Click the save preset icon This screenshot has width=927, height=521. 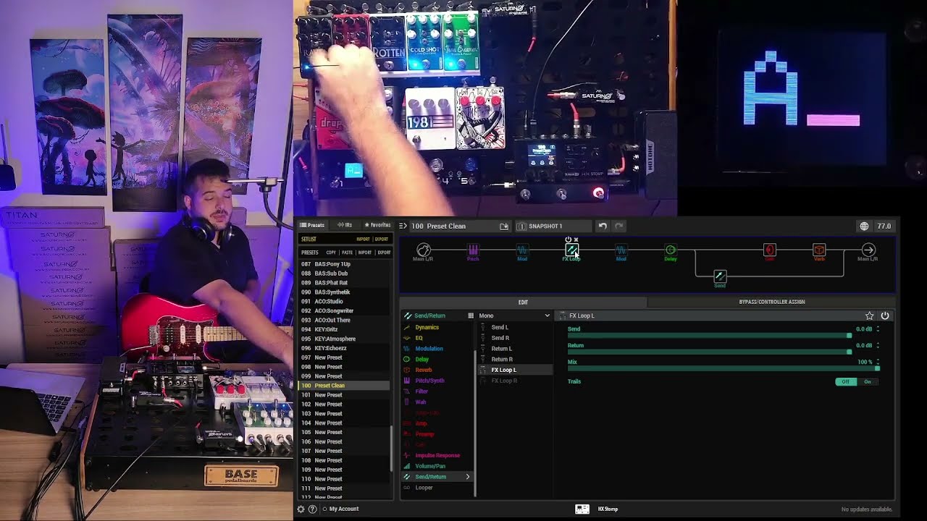[x=504, y=226]
